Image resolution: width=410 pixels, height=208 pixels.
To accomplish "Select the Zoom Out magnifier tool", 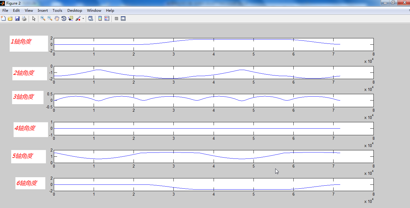I will tap(50, 19).
